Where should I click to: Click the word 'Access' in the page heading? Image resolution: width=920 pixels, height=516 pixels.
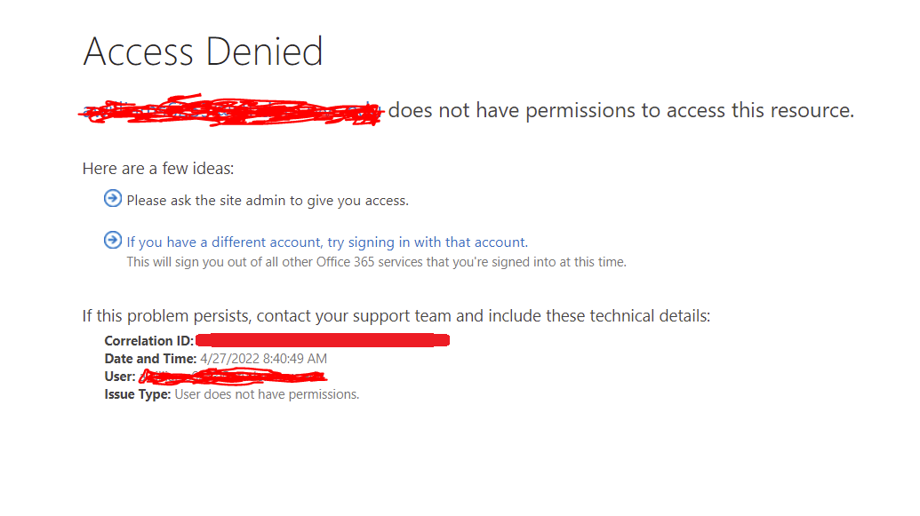coord(139,51)
